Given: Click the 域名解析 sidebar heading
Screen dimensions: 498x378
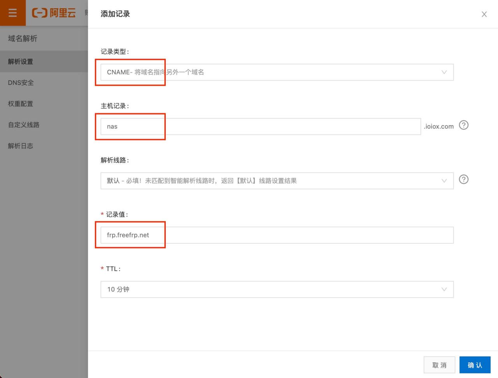Looking at the screenshot, I should click(x=23, y=38).
